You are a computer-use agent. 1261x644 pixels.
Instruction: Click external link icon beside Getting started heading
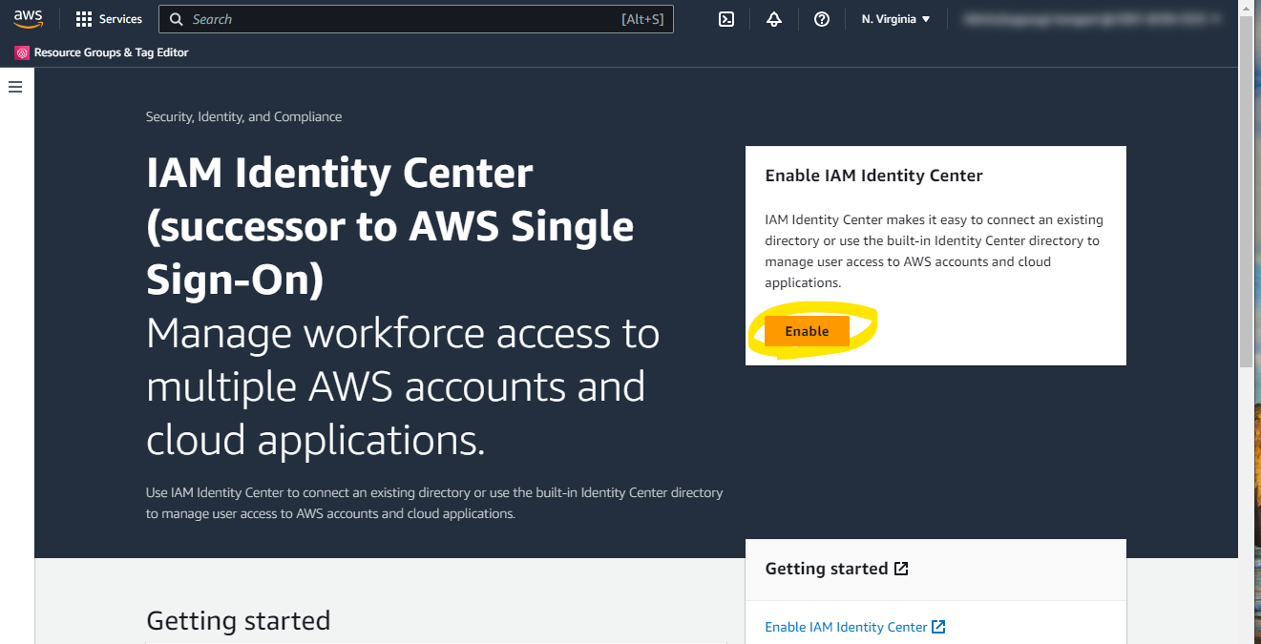click(x=901, y=569)
